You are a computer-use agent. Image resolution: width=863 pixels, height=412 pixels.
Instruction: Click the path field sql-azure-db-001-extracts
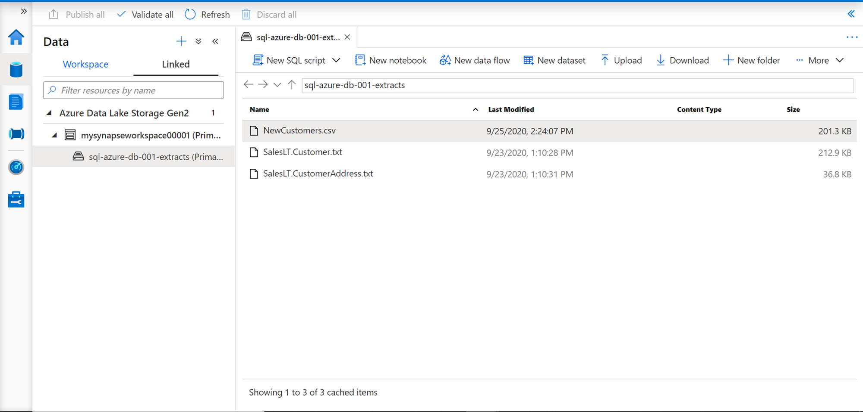(577, 85)
